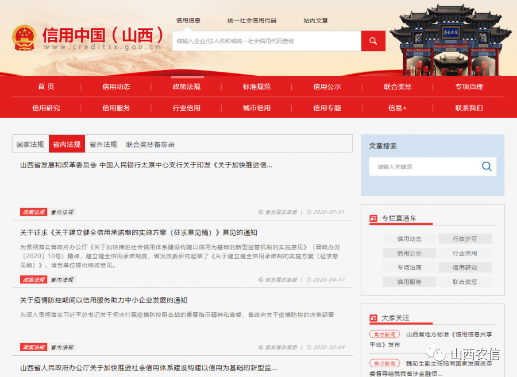517x377 pixels.
Task: Open the 信易+ menu item
Action: point(398,108)
